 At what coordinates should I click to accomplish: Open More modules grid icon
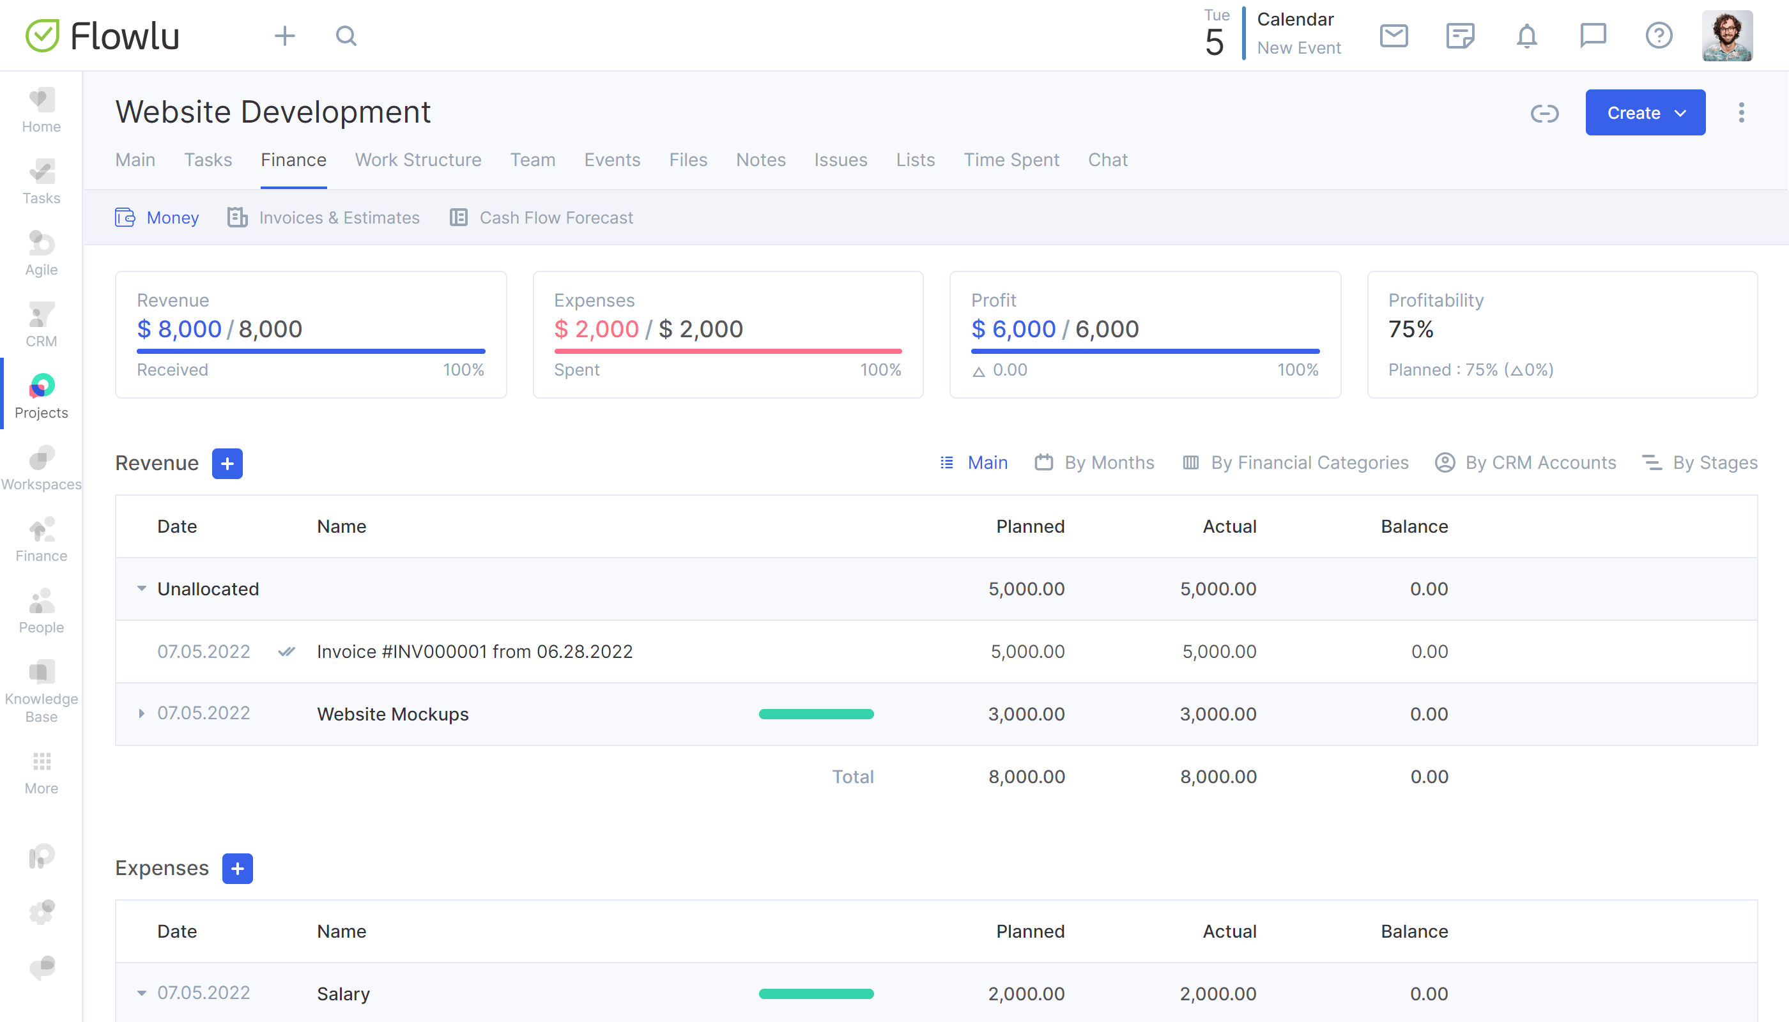[42, 774]
